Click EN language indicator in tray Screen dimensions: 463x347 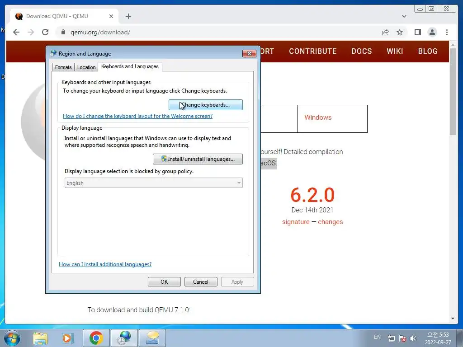click(x=377, y=337)
